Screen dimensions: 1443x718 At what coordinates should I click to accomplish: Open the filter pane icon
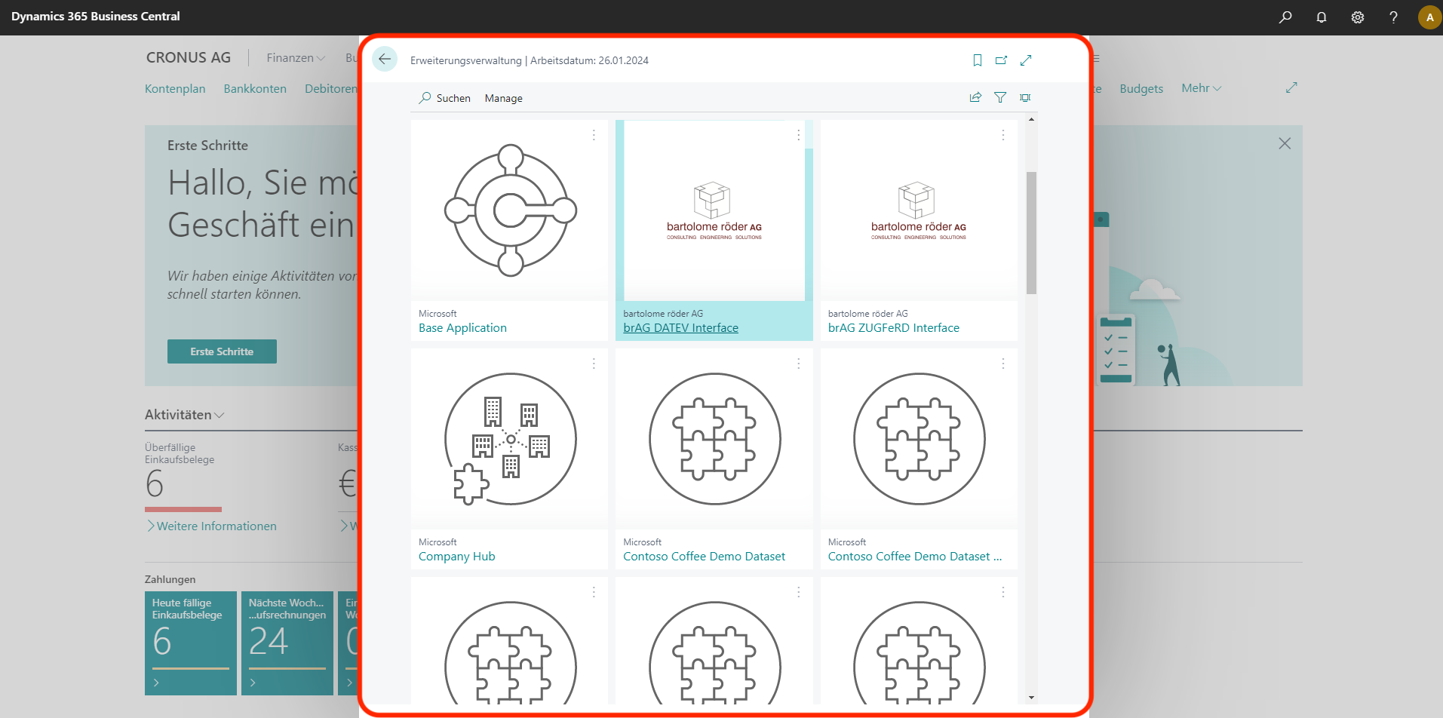[x=1000, y=97]
